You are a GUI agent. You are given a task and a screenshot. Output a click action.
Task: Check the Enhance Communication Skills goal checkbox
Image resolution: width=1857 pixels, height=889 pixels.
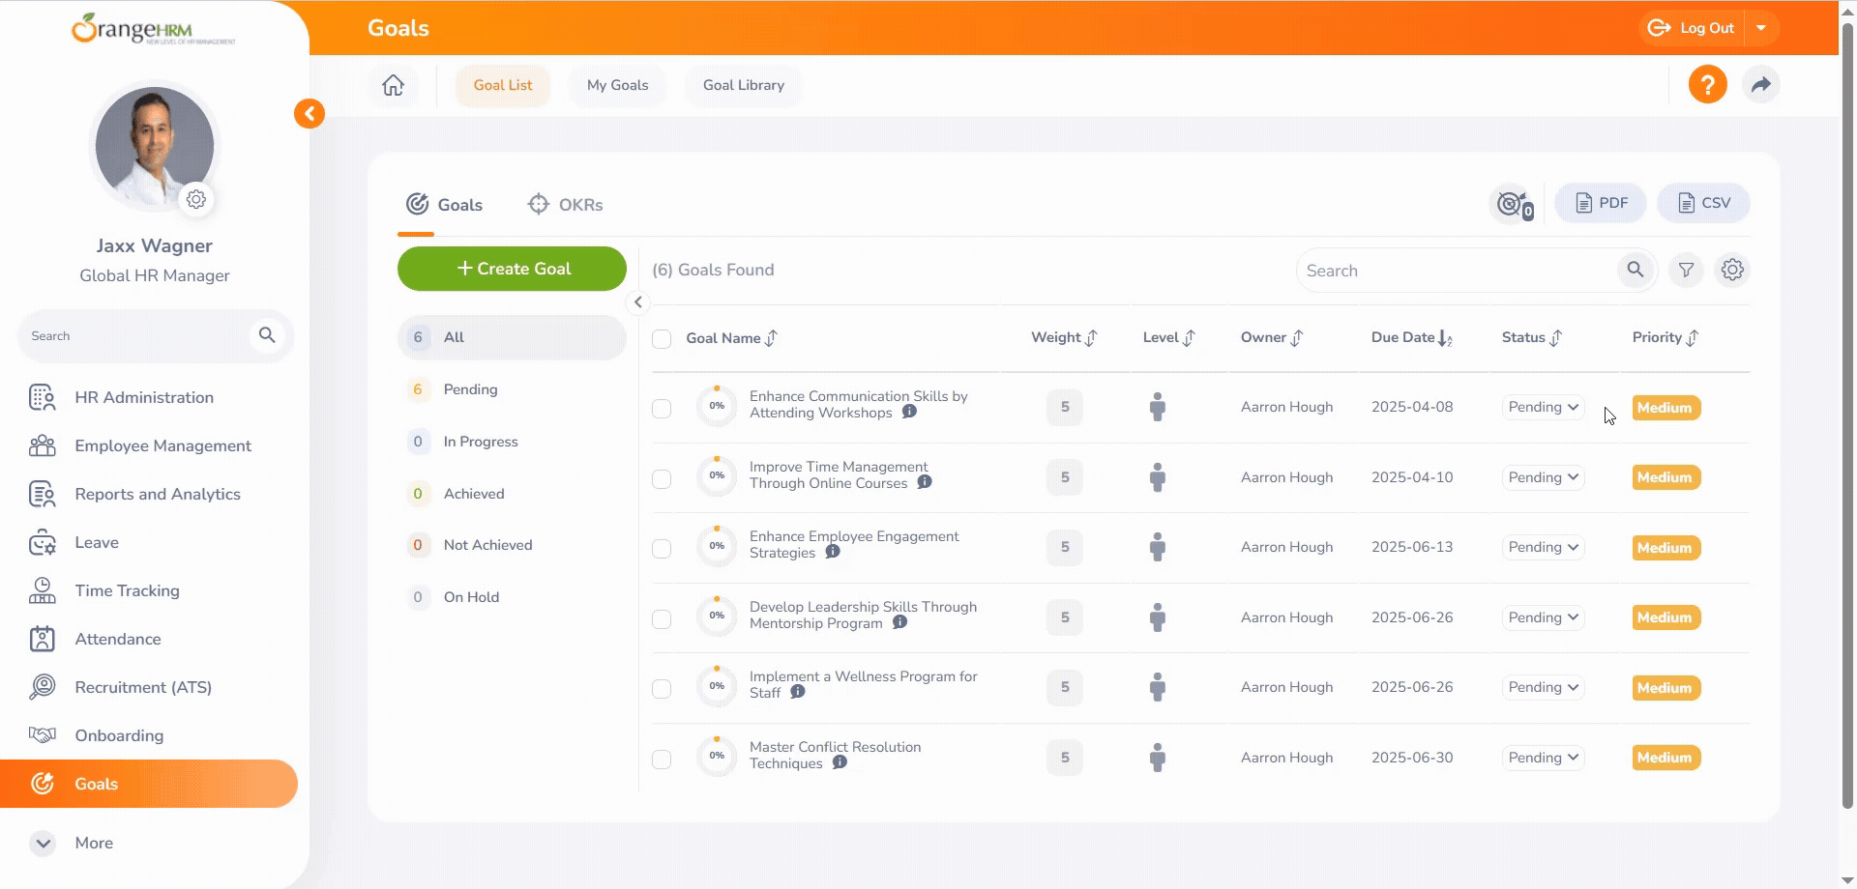click(662, 409)
